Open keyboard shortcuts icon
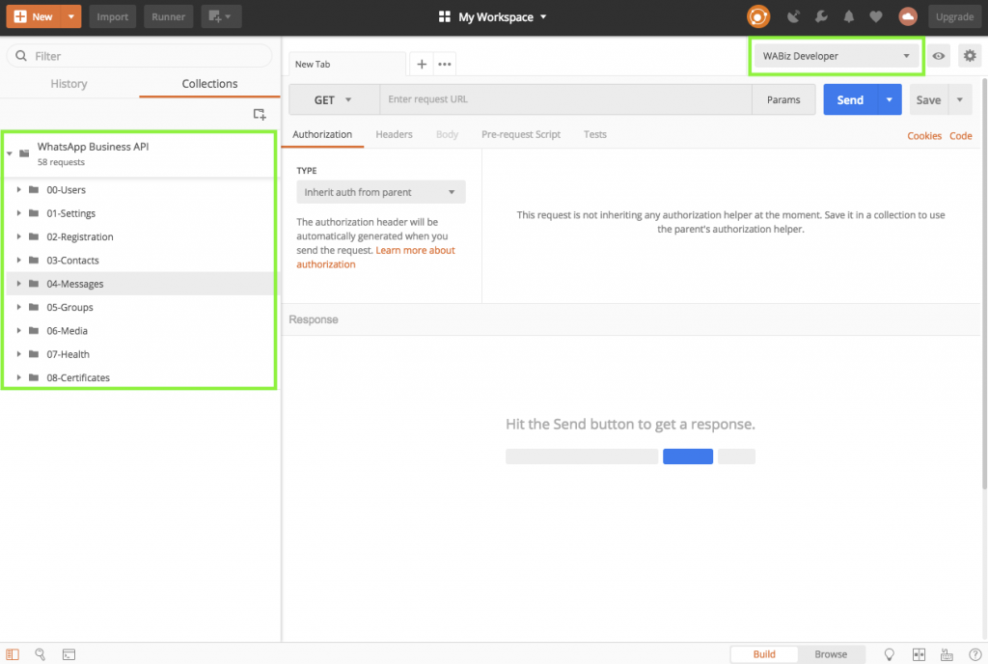This screenshot has width=988, height=664. 947,654
